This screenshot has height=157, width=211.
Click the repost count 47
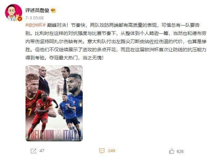pos(42,151)
